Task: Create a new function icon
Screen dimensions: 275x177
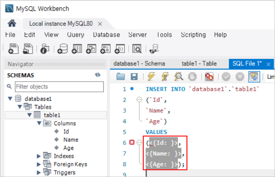Action: [x=119, y=49]
